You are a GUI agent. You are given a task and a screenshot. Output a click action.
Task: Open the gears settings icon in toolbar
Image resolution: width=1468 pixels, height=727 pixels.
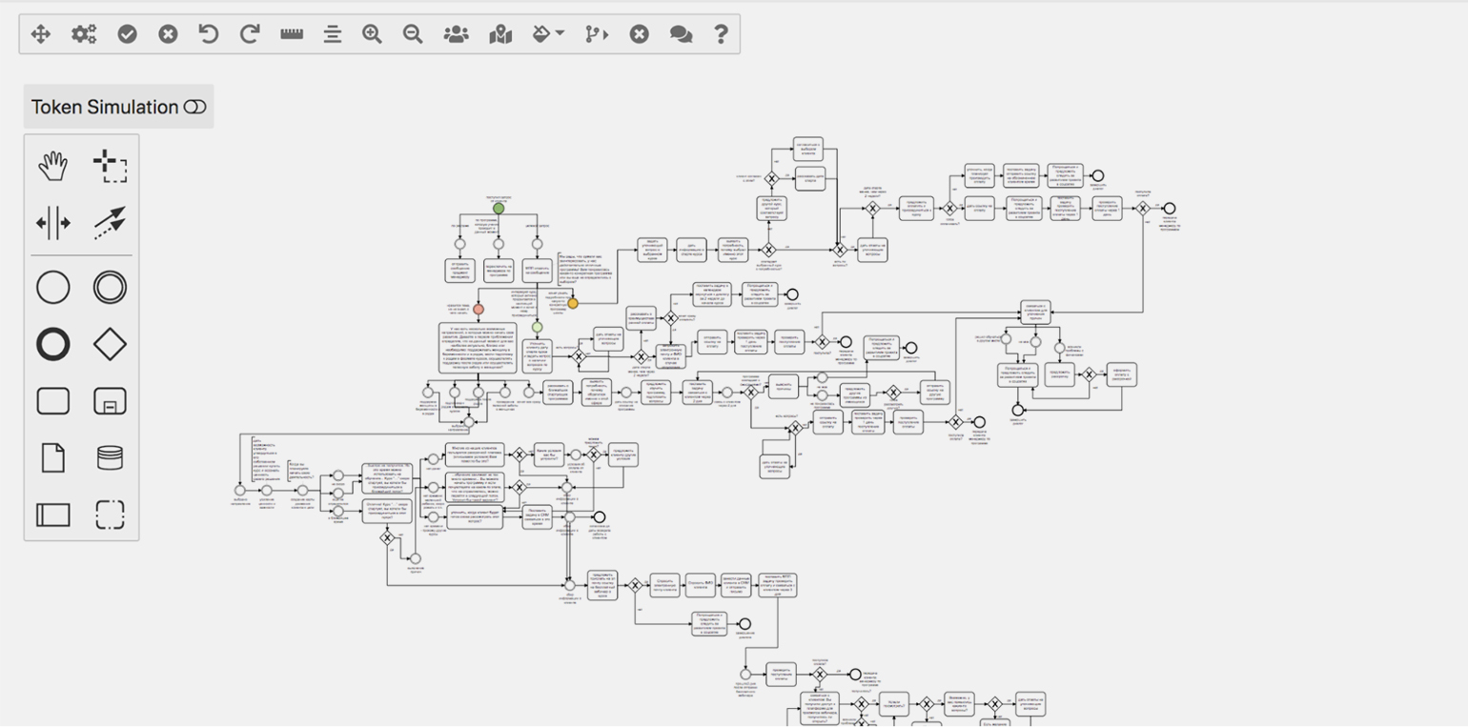pyautogui.click(x=84, y=34)
